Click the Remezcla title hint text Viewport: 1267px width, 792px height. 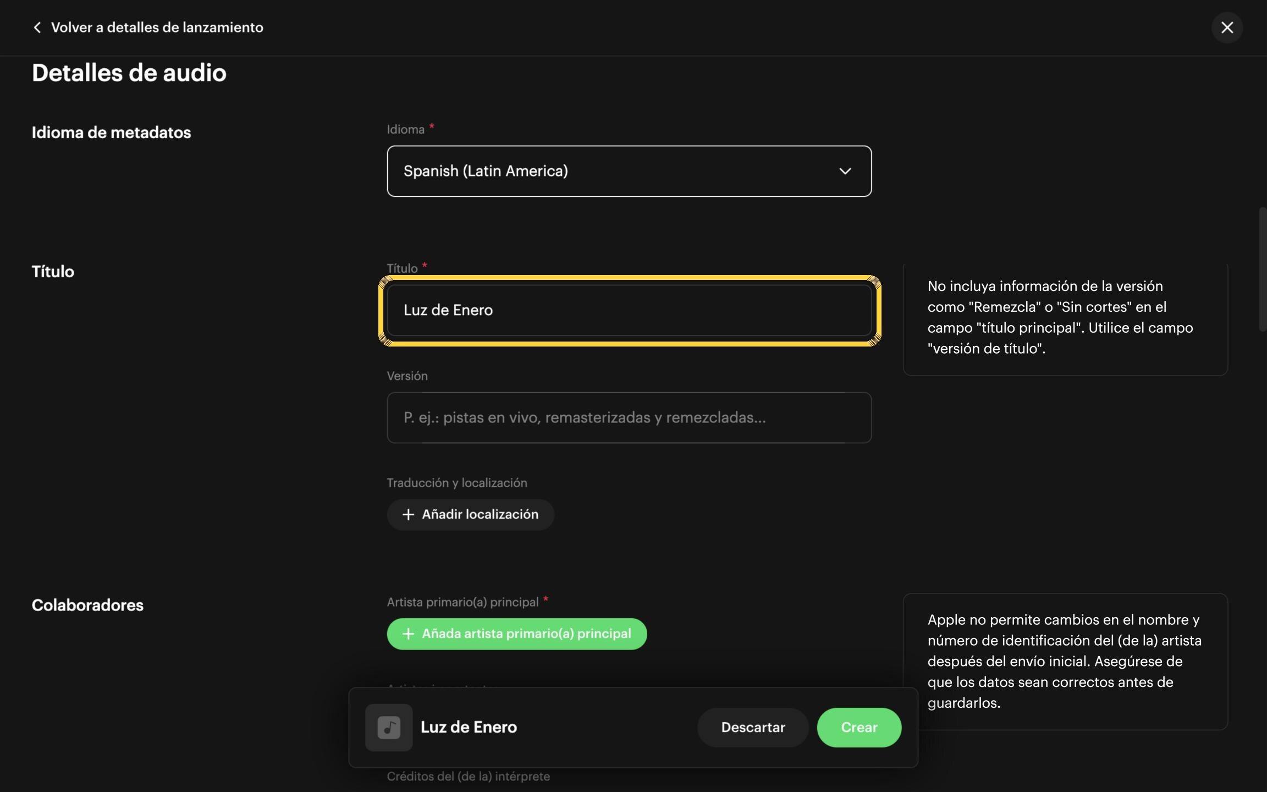pyautogui.click(x=1060, y=317)
